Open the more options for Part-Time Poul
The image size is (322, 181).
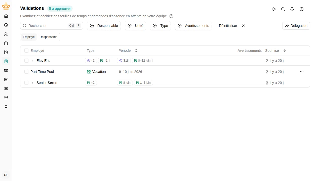pos(302,72)
